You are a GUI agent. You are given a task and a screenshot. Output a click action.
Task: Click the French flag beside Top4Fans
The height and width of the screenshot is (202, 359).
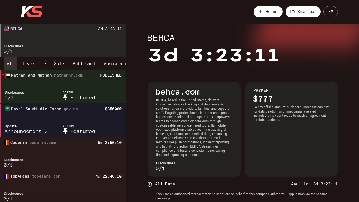point(6,176)
